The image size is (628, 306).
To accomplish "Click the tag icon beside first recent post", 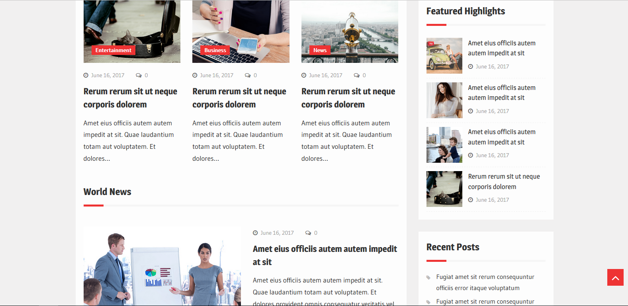I will point(428,277).
